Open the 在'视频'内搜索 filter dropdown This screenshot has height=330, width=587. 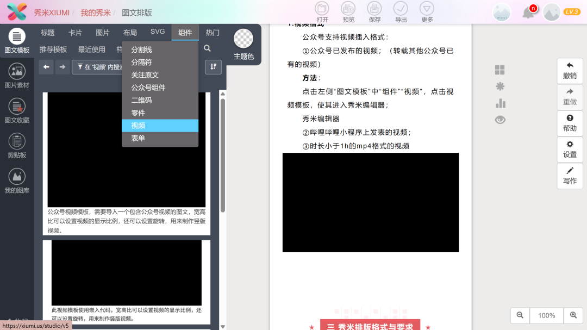pyautogui.click(x=98, y=67)
